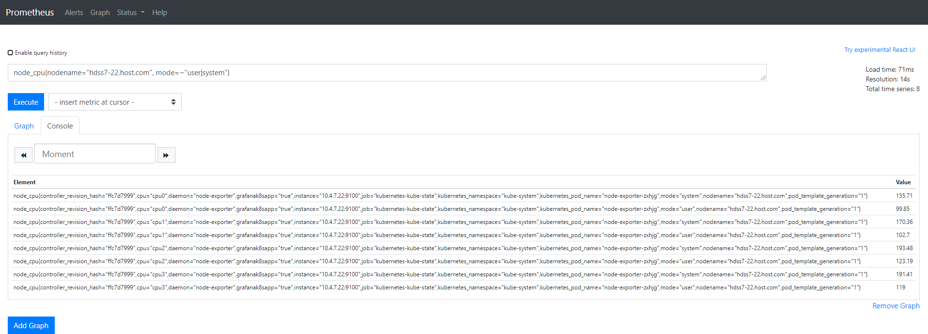Switch to the Graph tab
The width and height of the screenshot is (928, 334).
(24, 126)
